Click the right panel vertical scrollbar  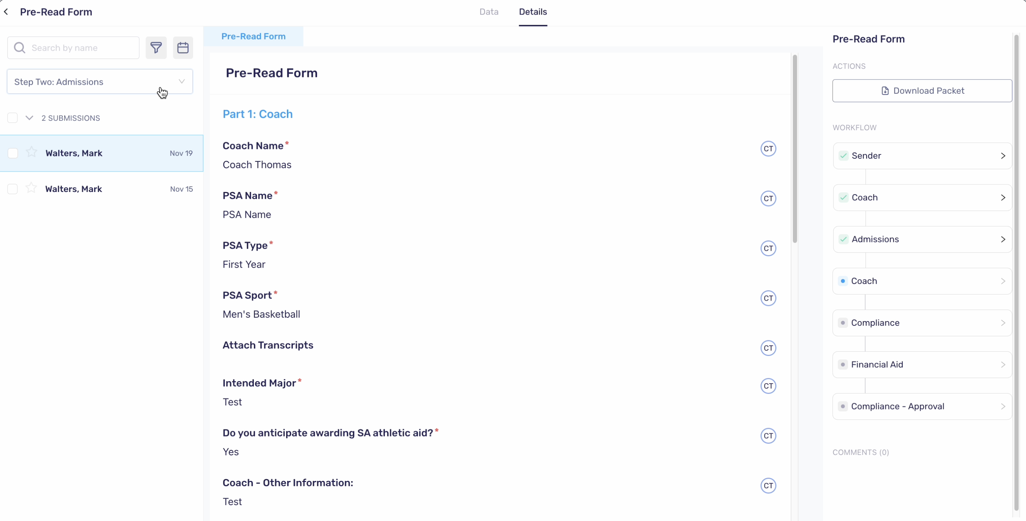pos(1016,273)
